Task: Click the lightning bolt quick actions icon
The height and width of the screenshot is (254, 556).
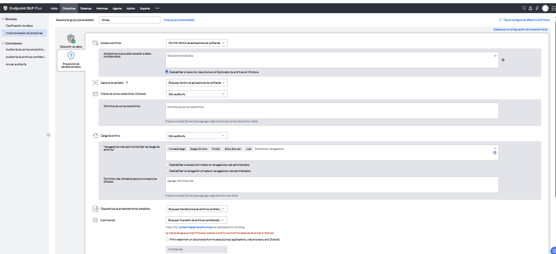Action: click(x=537, y=8)
